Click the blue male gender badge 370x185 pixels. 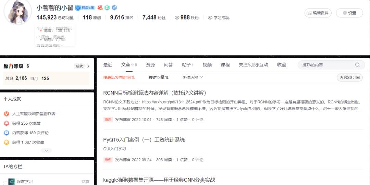pos(114,8)
